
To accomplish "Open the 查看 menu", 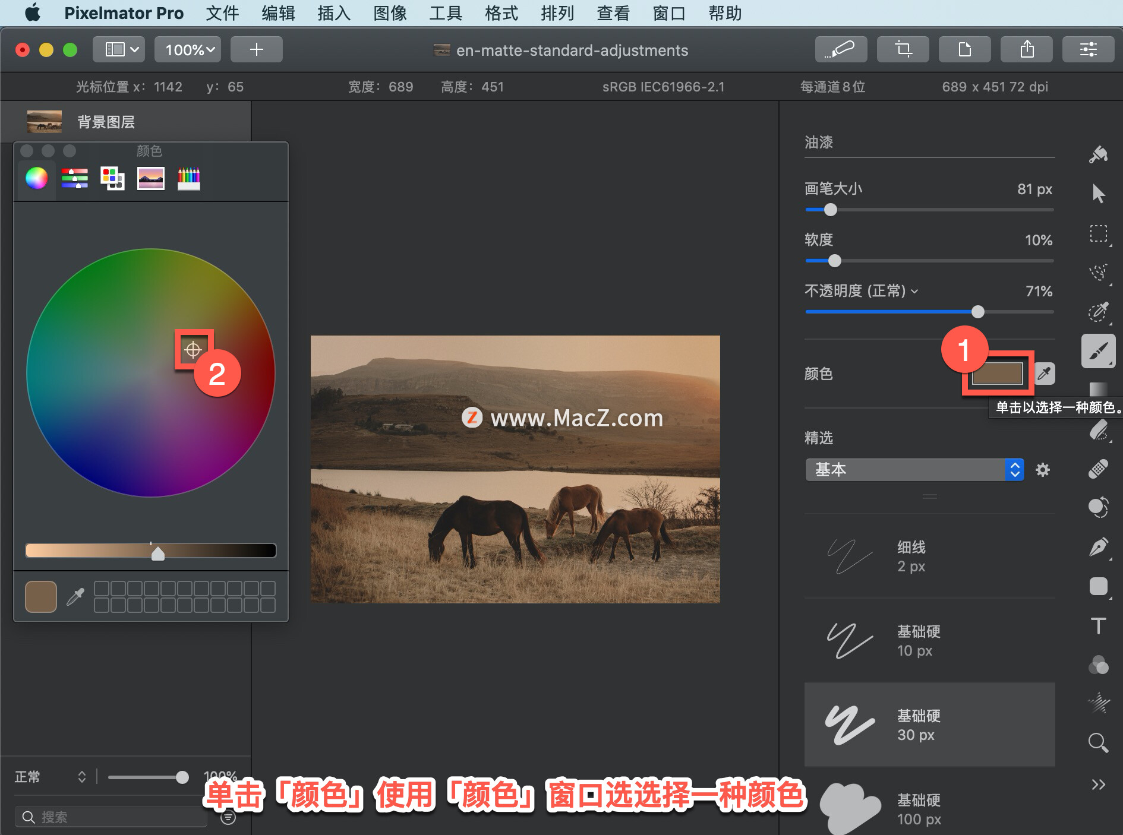I will click(x=613, y=13).
